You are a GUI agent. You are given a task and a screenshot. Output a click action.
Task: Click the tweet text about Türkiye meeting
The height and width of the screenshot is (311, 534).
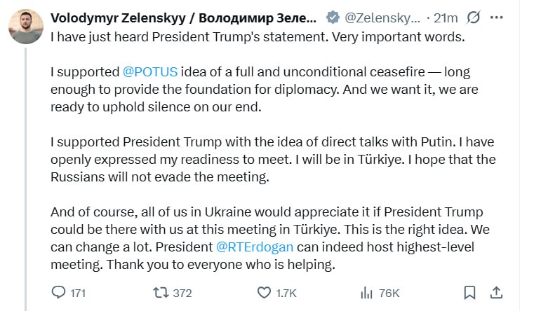[x=272, y=151]
